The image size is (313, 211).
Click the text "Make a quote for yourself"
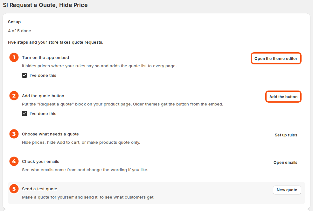click(x=88, y=197)
